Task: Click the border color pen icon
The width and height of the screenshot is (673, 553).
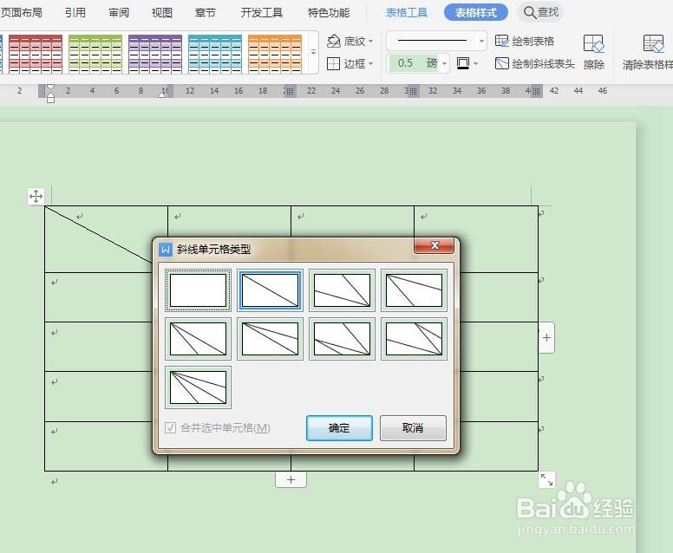Action: 463,63
